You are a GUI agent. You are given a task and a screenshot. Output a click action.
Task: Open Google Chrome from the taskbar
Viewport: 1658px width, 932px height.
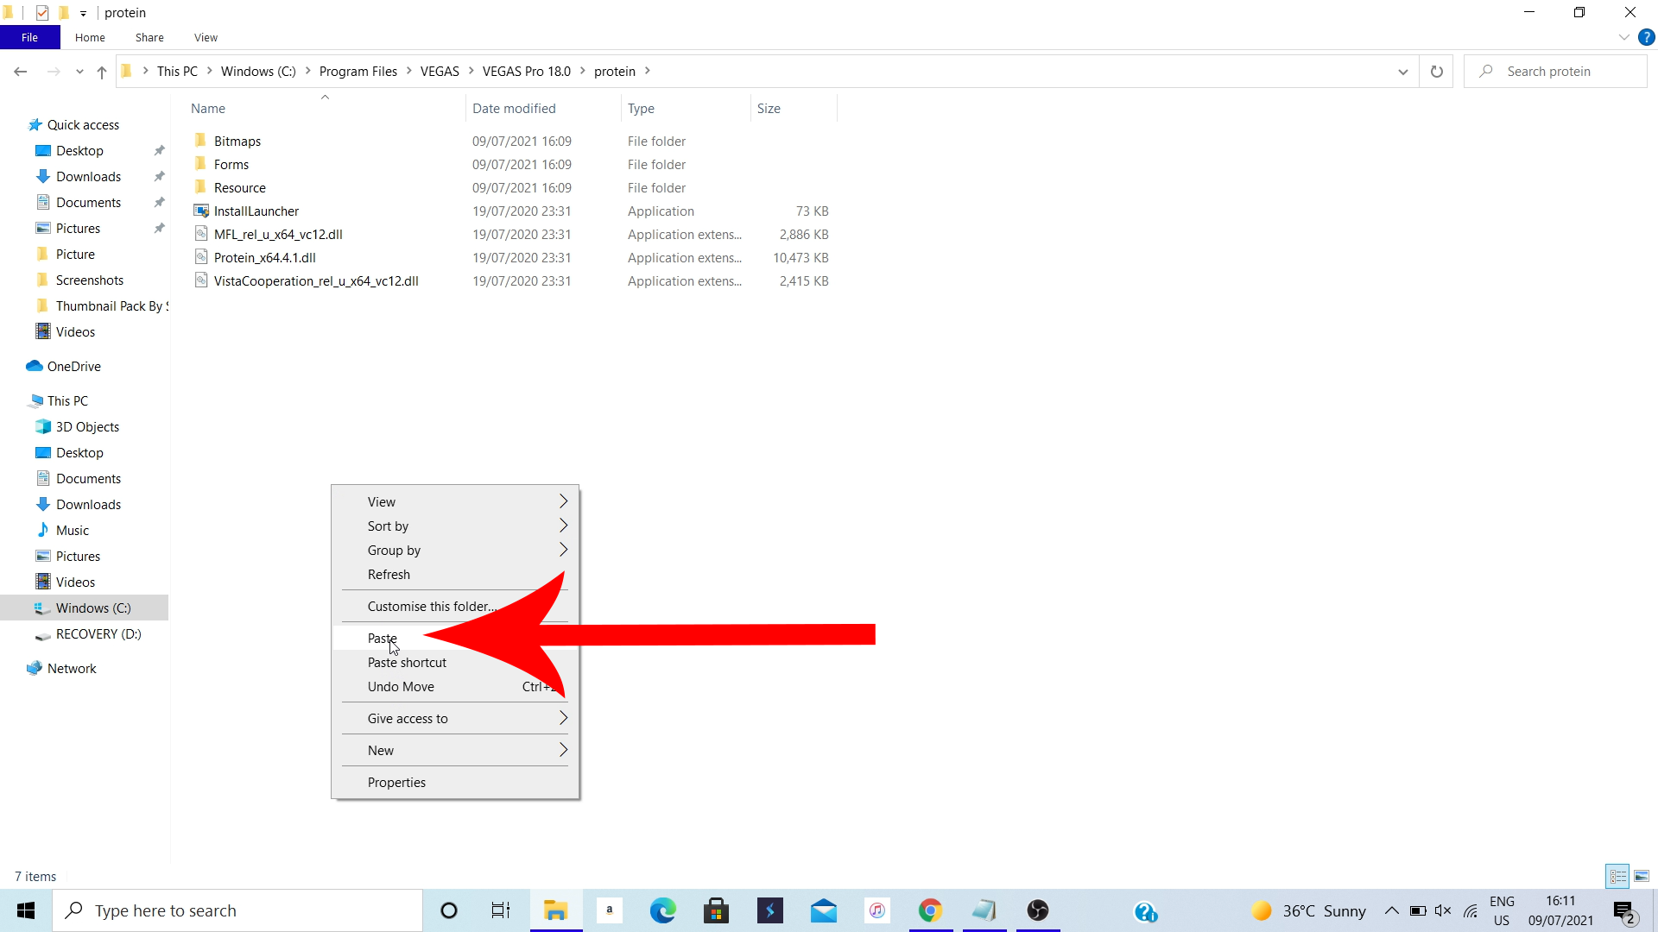pos(930,910)
